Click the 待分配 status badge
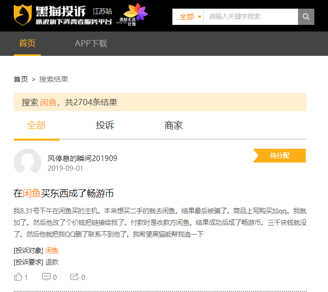Screen dimensions: 328x292 [279, 155]
